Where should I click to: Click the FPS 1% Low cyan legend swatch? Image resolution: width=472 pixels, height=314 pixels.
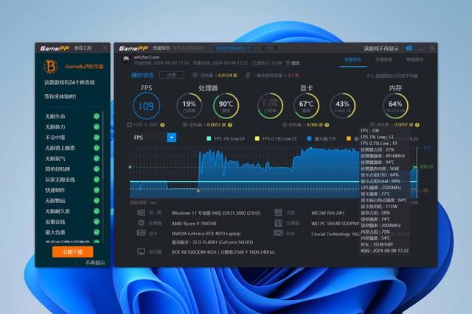(x=209, y=138)
